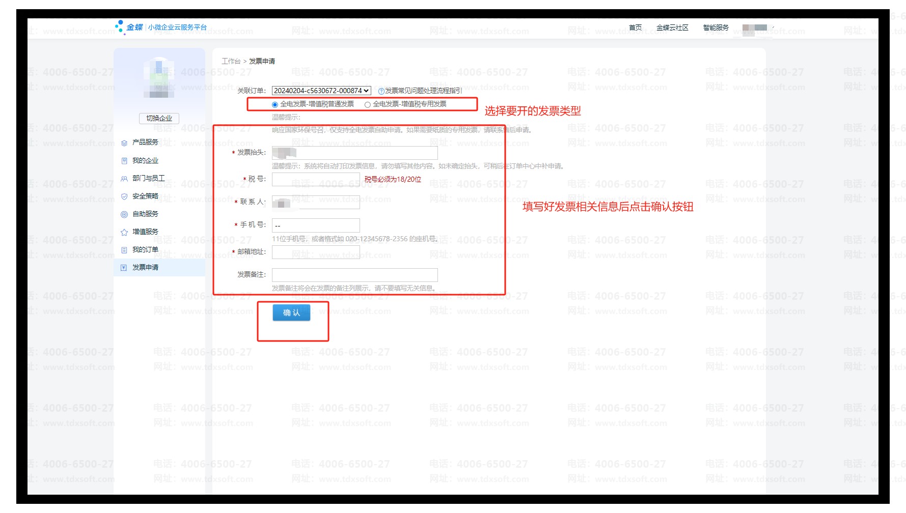Click the 切换企业 button
This screenshot has width=906, height=513.
tap(159, 118)
